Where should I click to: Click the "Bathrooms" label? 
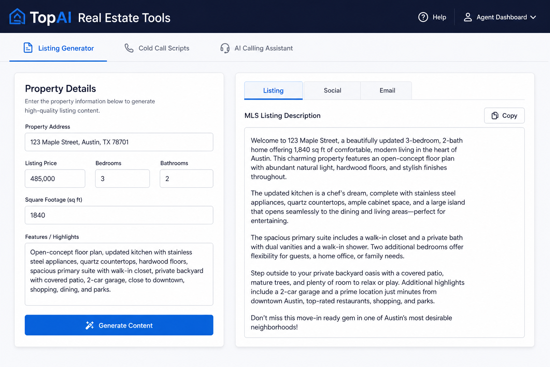pos(174,163)
